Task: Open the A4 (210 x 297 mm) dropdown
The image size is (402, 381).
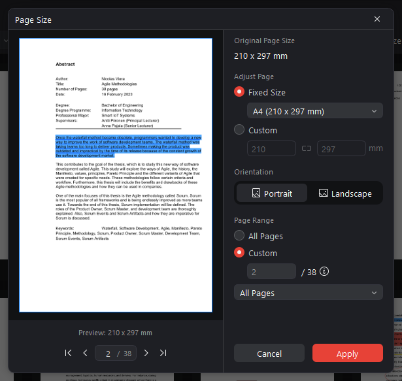Action: click(x=314, y=111)
